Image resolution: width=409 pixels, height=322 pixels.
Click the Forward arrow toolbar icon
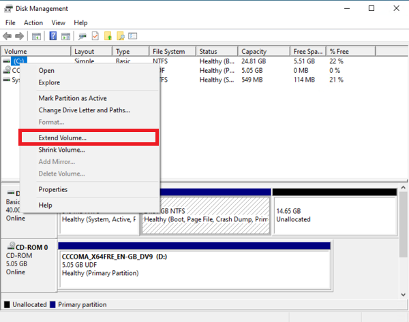click(20, 35)
